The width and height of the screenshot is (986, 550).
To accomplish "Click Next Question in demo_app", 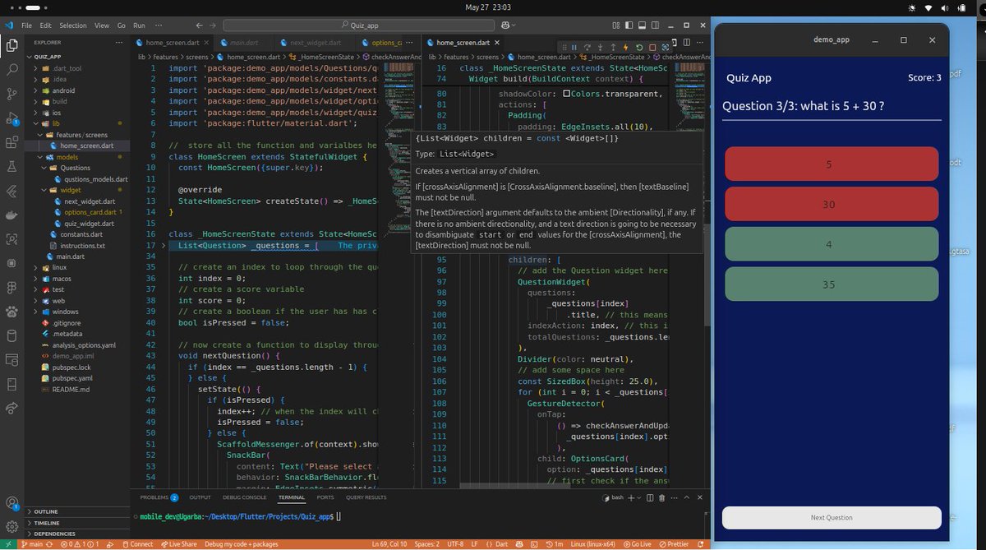I will click(832, 518).
